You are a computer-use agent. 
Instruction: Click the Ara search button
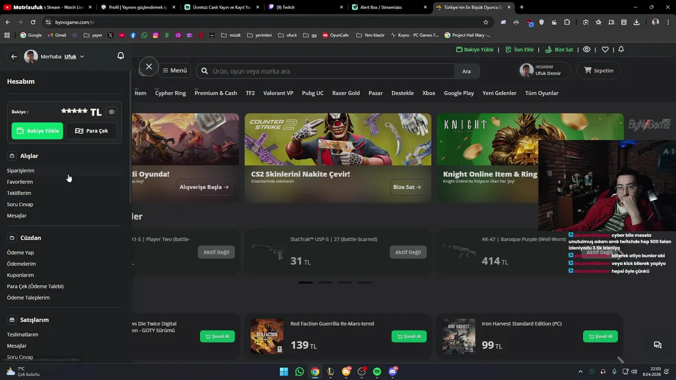pyautogui.click(x=466, y=71)
